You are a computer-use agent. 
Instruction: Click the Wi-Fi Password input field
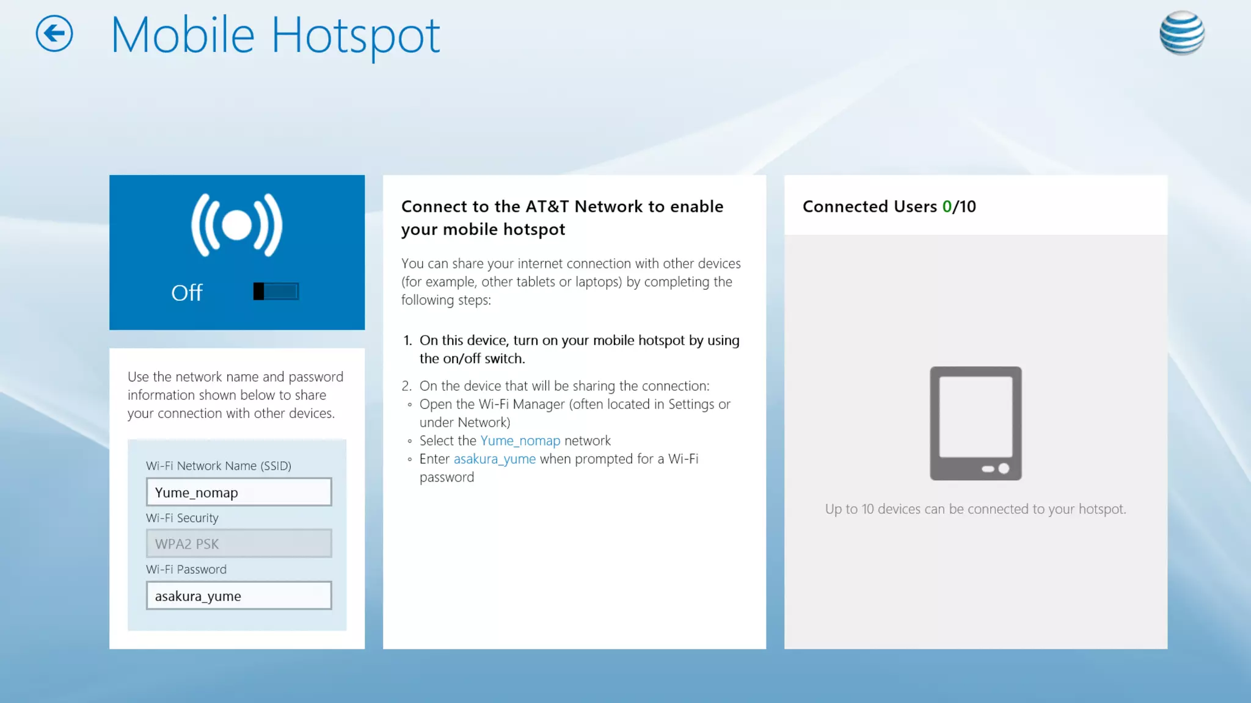tap(239, 596)
